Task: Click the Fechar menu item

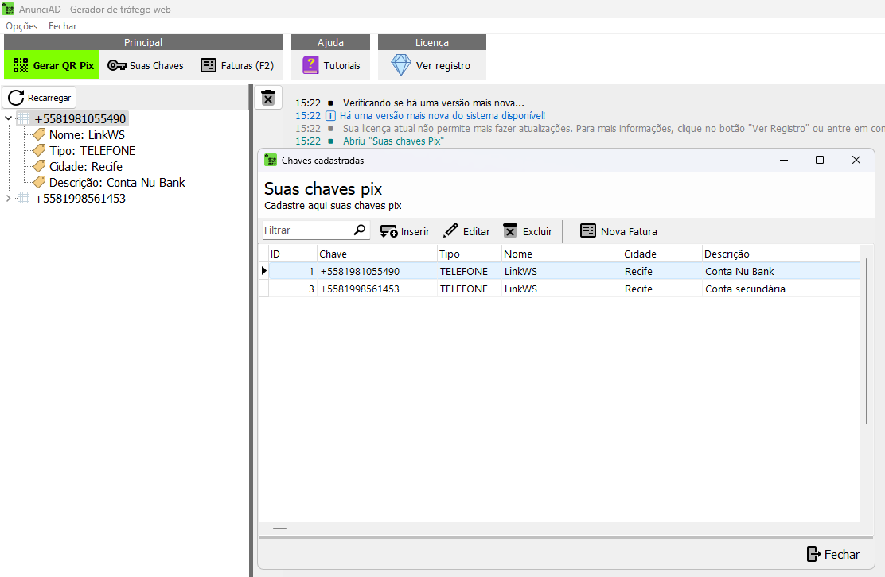Action: [62, 26]
